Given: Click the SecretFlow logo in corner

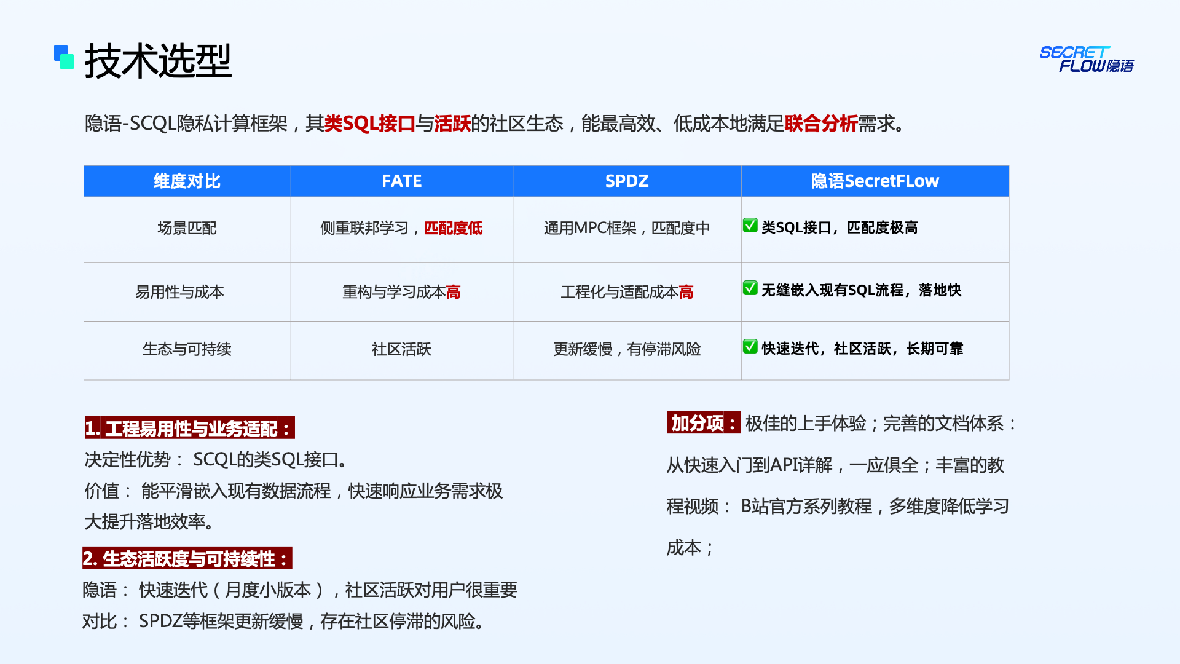Looking at the screenshot, I should click(x=1086, y=59).
